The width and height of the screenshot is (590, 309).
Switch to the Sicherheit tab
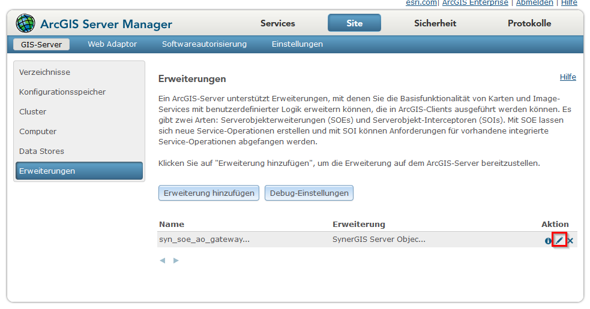point(435,23)
